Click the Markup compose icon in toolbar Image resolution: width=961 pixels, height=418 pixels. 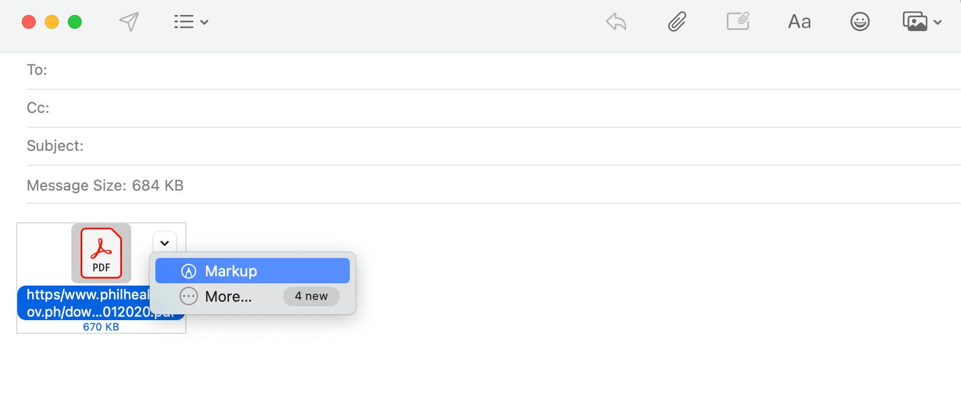point(738,22)
